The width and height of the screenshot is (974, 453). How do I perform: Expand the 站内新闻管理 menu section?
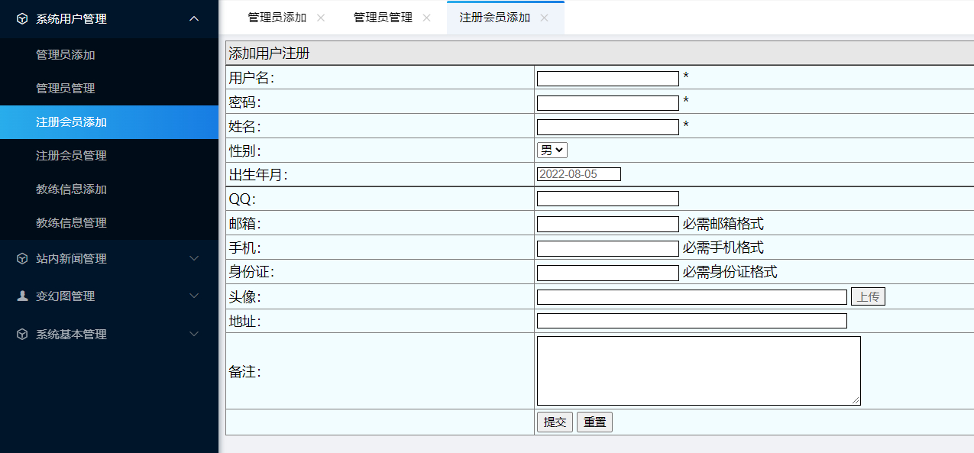coord(194,258)
